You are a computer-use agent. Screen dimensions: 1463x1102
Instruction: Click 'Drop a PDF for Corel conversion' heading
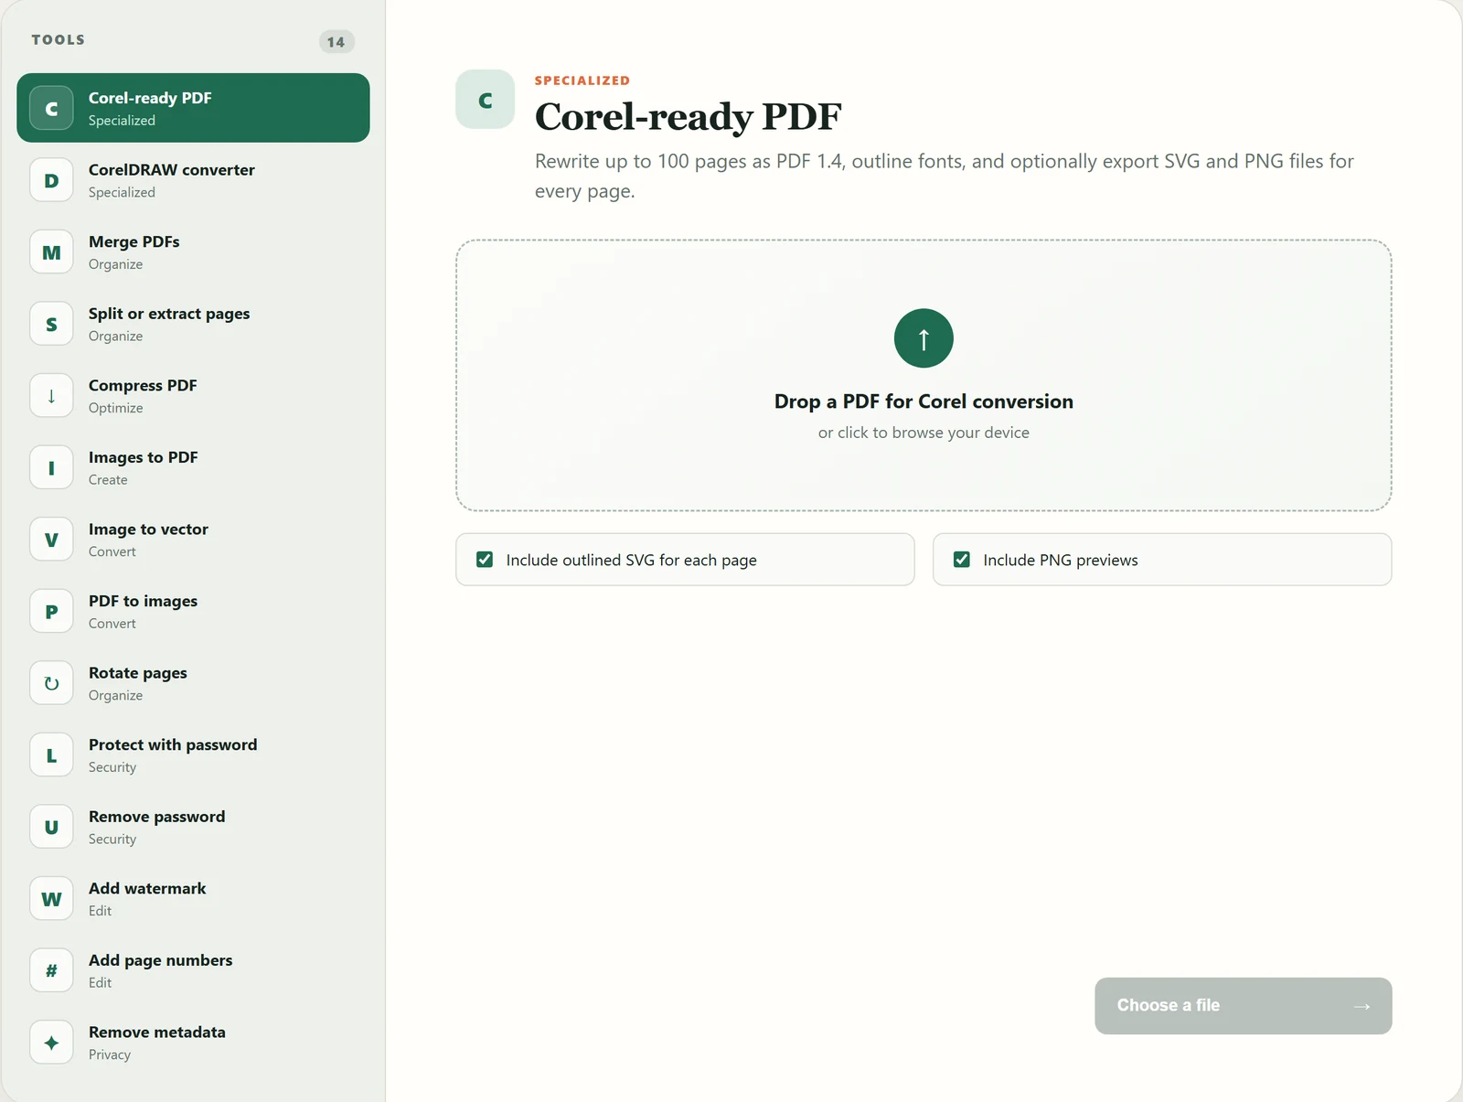click(924, 401)
